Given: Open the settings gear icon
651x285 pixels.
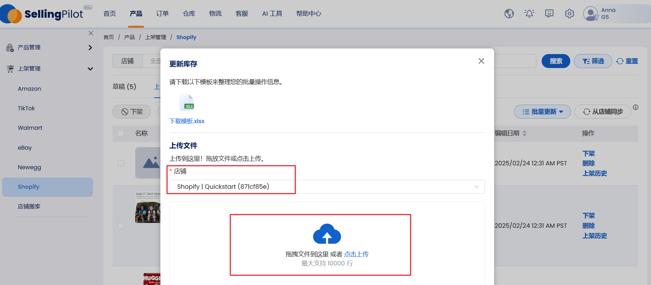Looking at the screenshot, I should (570, 14).
